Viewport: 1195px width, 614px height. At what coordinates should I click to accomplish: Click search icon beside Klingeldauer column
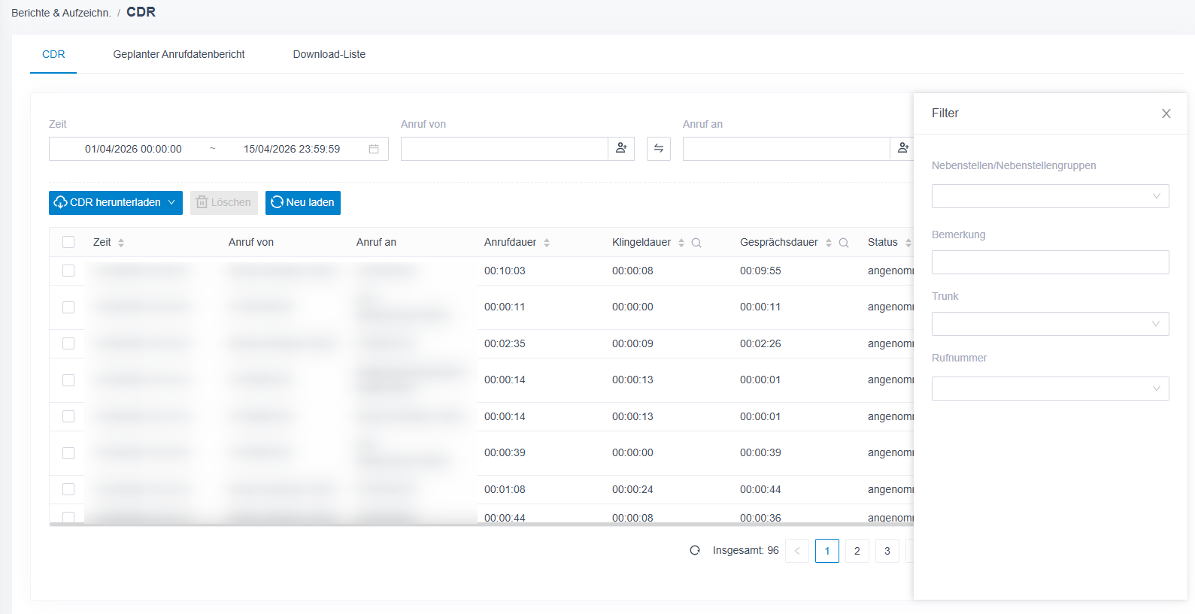coord(696,243)
